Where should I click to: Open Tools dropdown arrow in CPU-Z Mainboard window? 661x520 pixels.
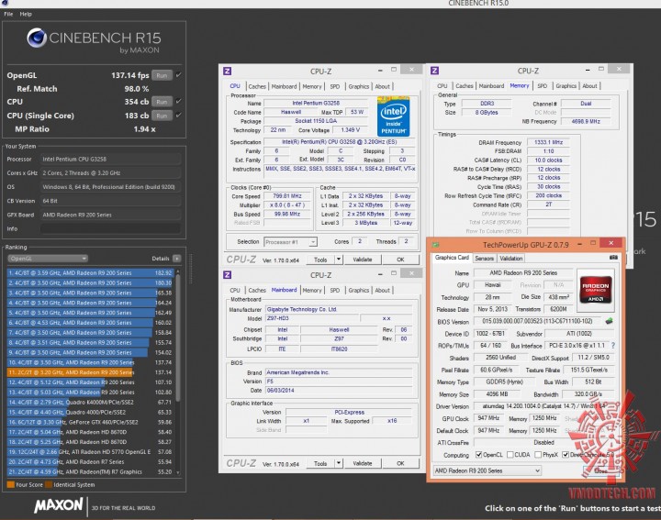[339, 463]
